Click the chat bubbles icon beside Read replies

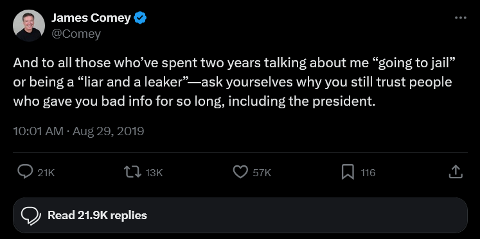31,216
